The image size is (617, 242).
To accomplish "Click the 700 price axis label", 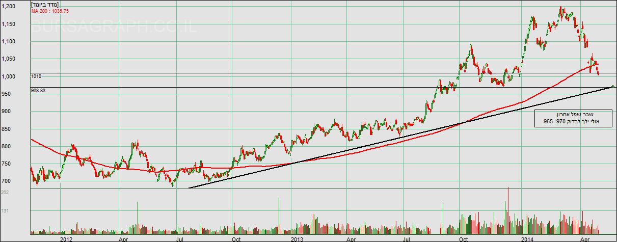I will (x=6, y=181).
